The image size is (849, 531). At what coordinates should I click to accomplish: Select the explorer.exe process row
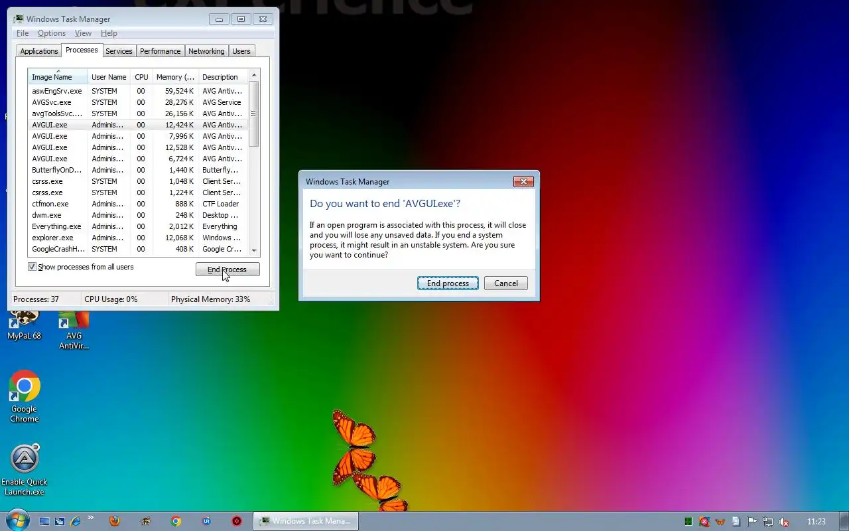[x=138, y=238]
